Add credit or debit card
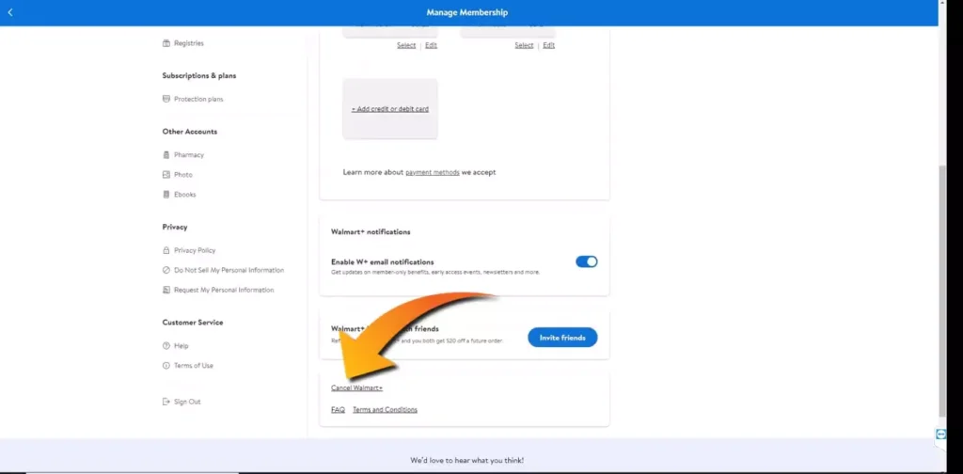This screenshot has width=963, height=474. [x=390, y=109]
